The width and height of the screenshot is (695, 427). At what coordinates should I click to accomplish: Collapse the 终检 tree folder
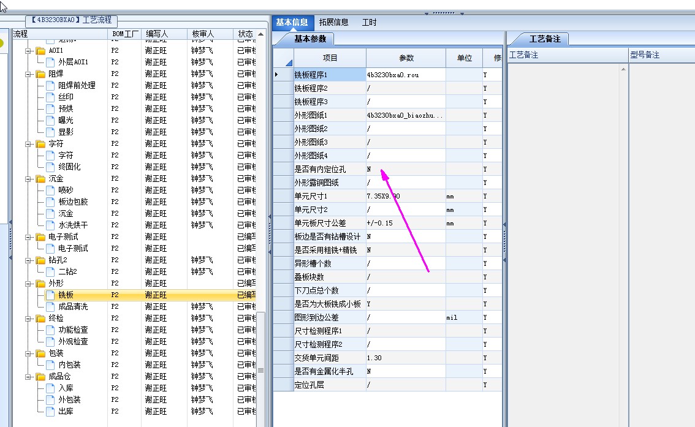(28, 319)
